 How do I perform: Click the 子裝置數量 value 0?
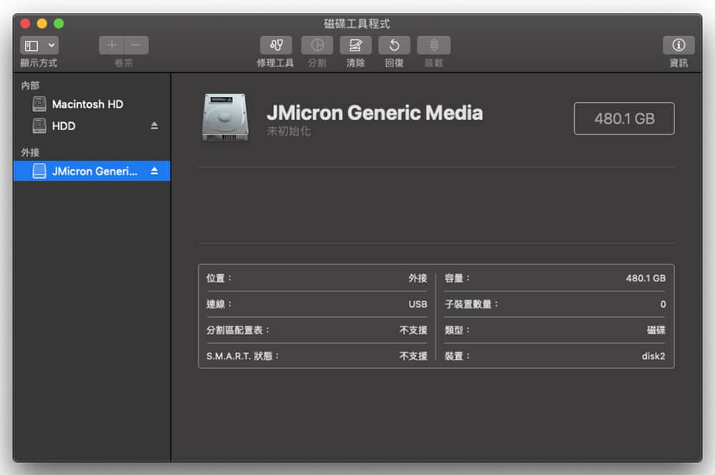pyautogui.click(x=663, y=304)
